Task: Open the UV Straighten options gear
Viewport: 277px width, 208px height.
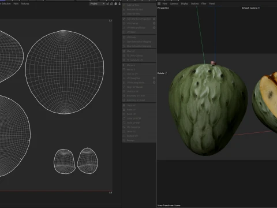Action: coord(154,79)
